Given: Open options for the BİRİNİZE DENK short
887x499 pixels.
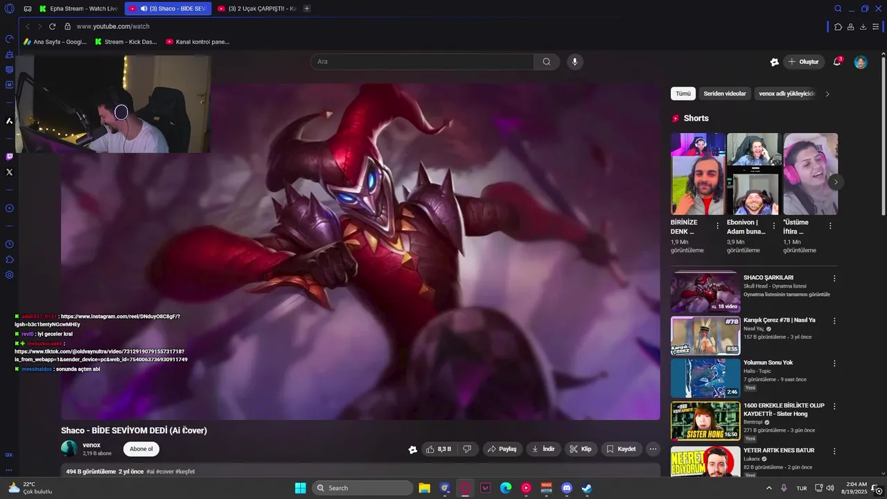Looking at the screenshot, I should (717, 226).
